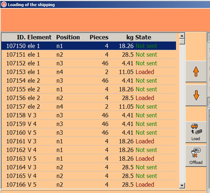Click the scrollbar thumb of element list
The height and width of the screenshot is (193, 210).
coord(182,41)
